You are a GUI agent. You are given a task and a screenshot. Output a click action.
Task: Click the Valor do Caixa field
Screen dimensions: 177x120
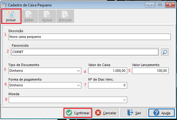(108, 71)
